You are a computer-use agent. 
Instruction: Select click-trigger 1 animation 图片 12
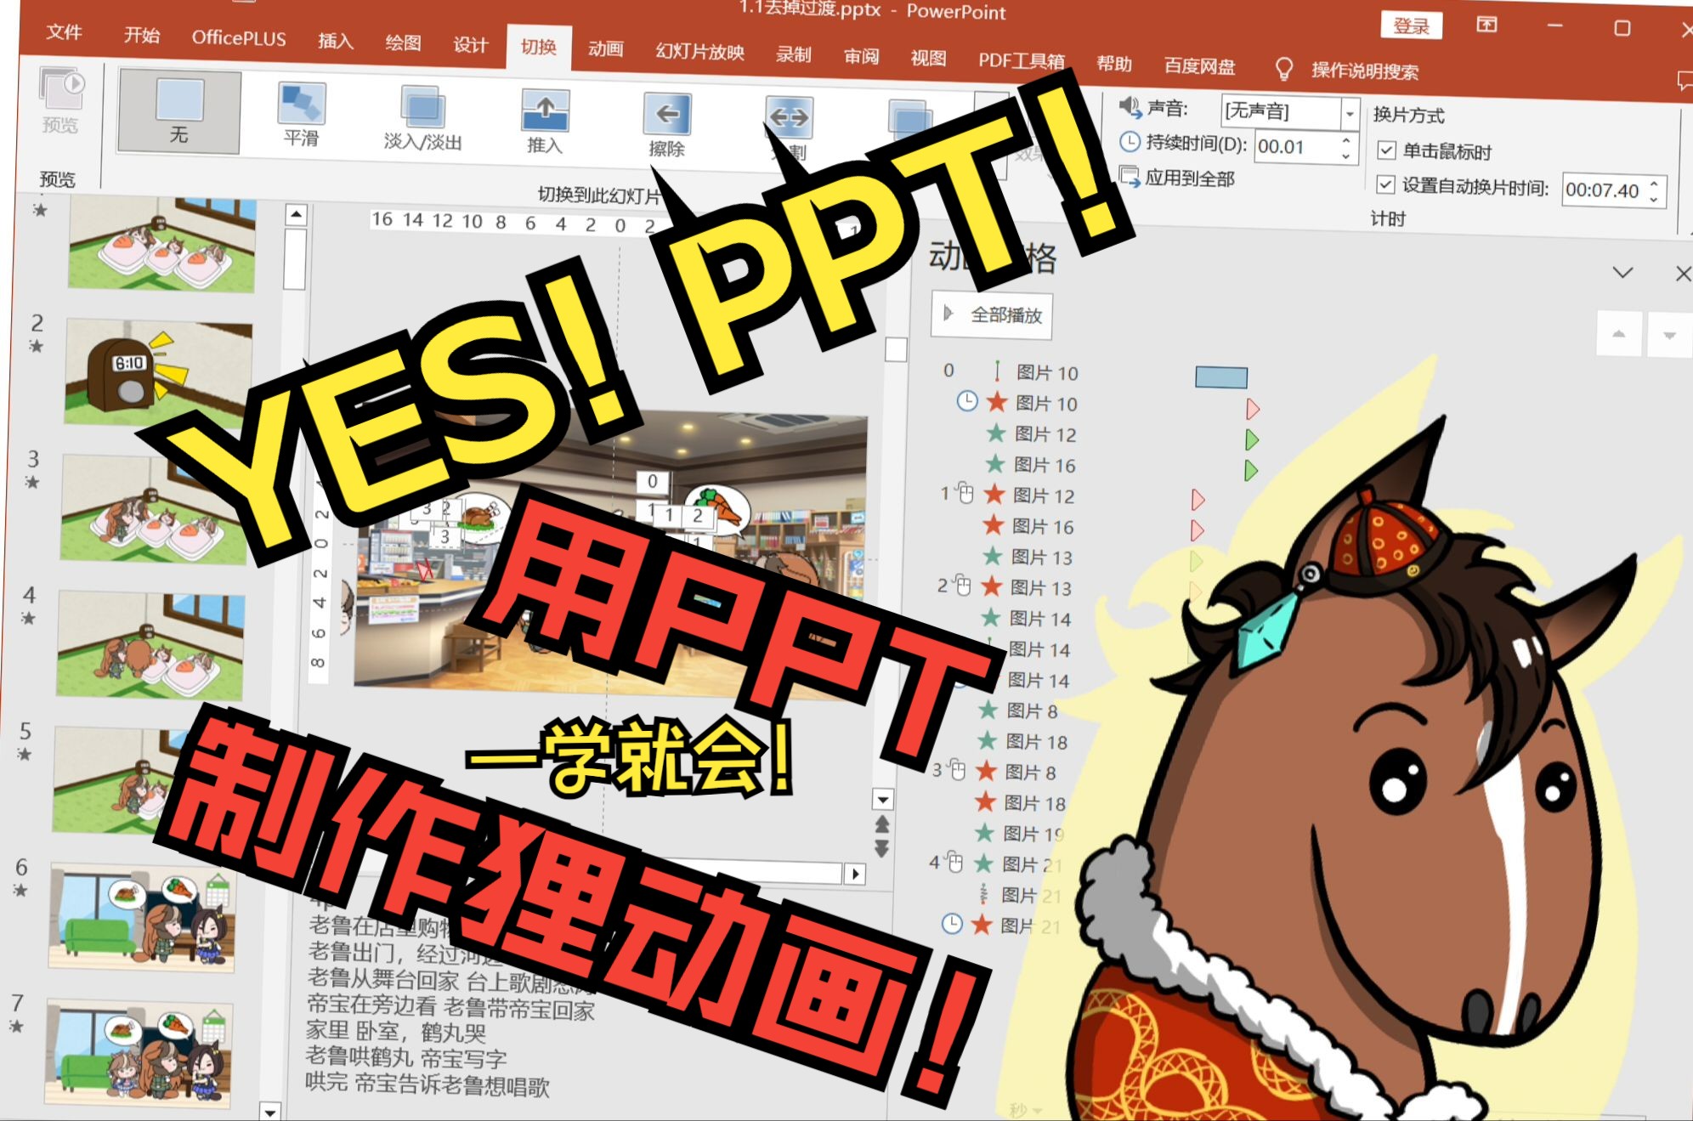[1007, 495]
